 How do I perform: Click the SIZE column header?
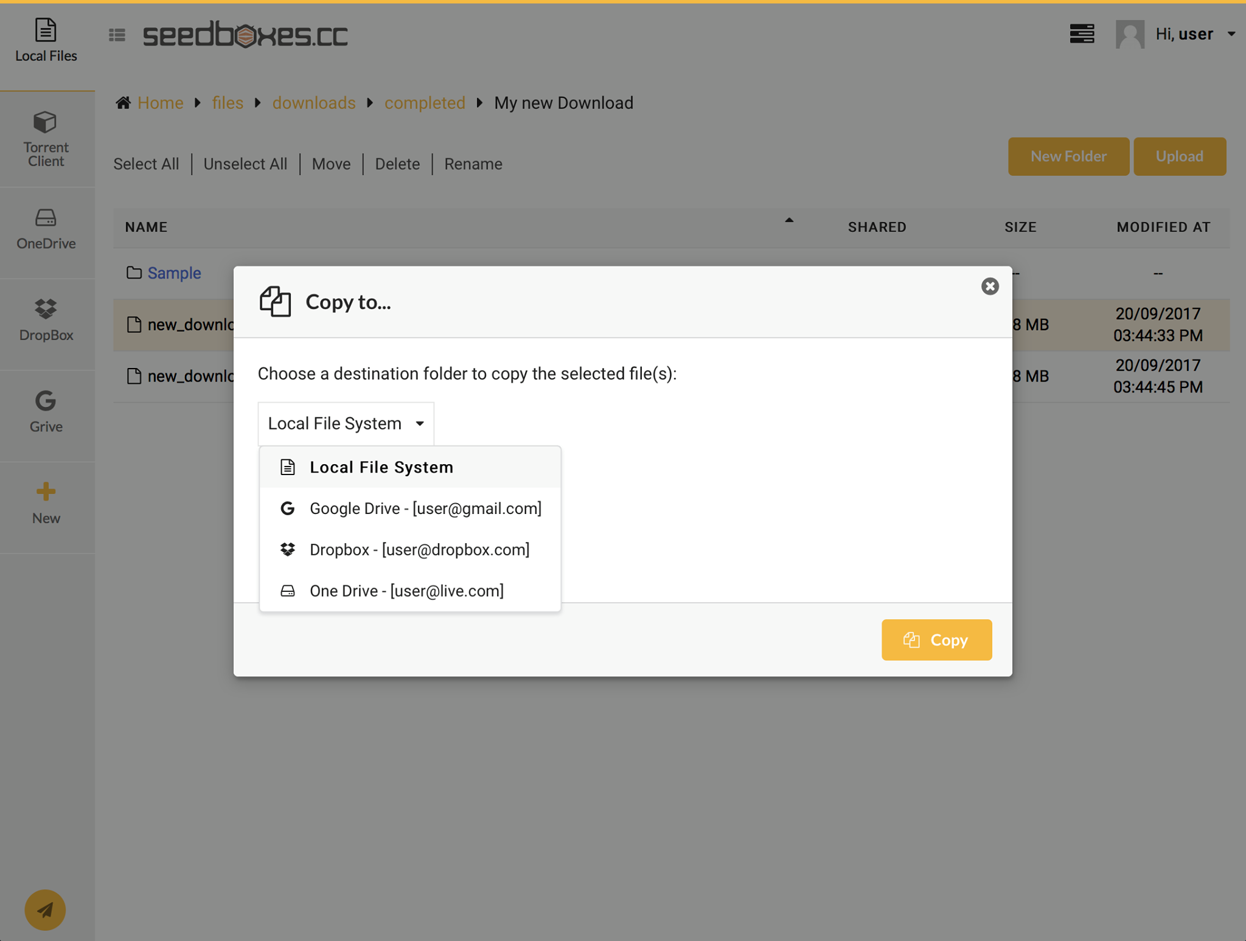tap(1020, 227)
